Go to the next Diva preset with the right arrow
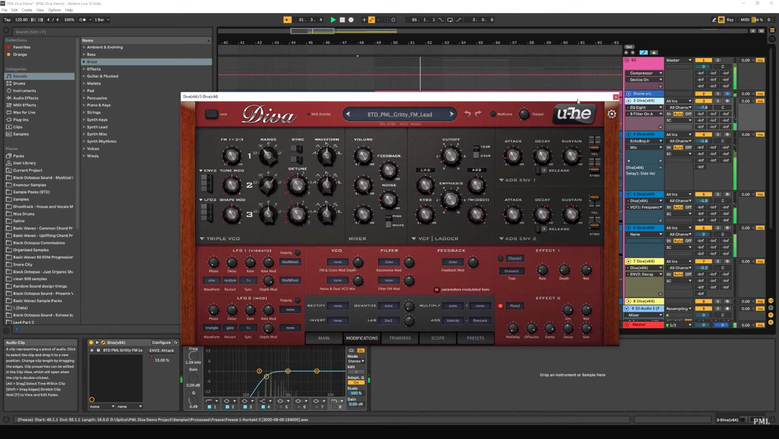779x439 pixels. (x=452, y=114)
